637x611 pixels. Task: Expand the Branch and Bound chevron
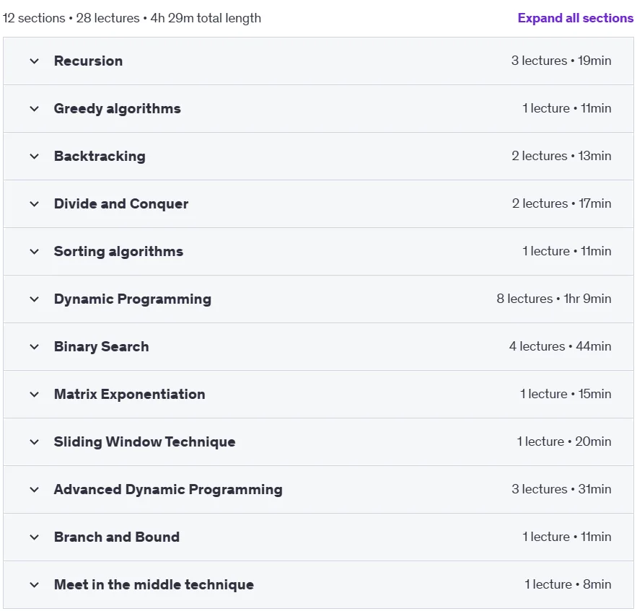coord(35,537)
